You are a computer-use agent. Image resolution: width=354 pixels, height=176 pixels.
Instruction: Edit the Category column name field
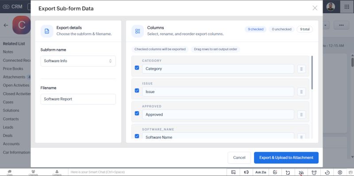coord(218,69)
